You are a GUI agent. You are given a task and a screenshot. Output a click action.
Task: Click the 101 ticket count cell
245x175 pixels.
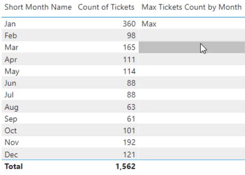(x=129, y=131)
